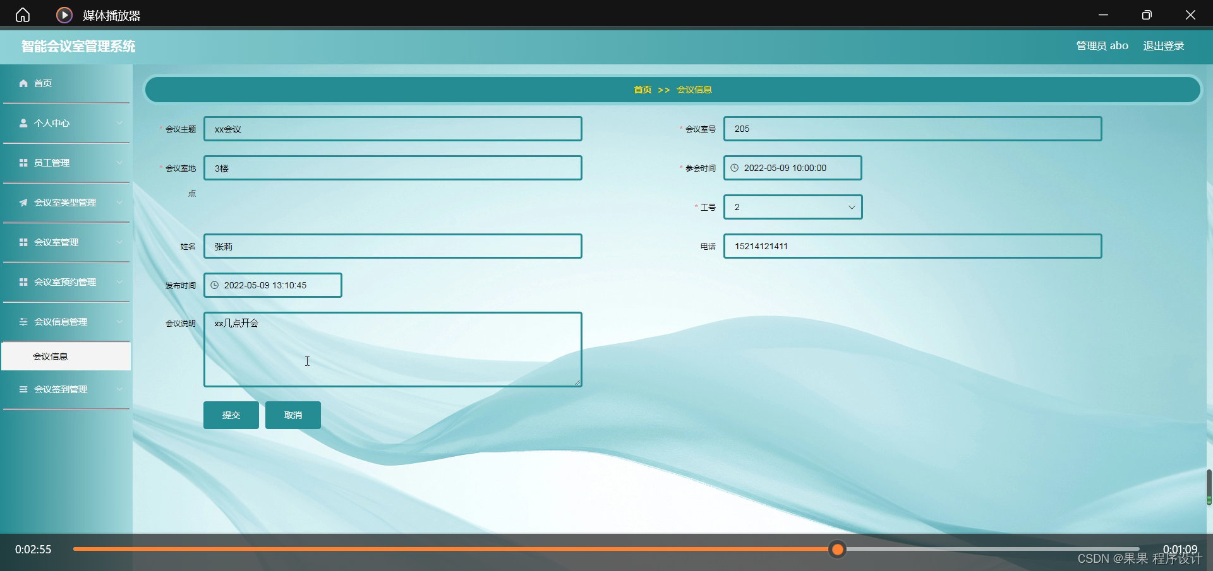Click the grid icon beside 员工管理
Image resolution: width=1213 pixels, height=571 pixels.
click(x=23, y=163)
